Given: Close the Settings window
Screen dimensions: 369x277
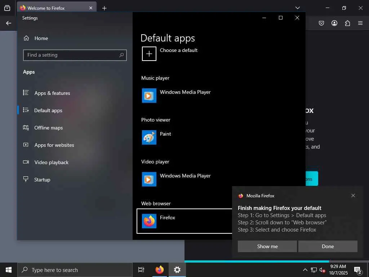Looking at the screenshot, I should (x=297, y=18).
